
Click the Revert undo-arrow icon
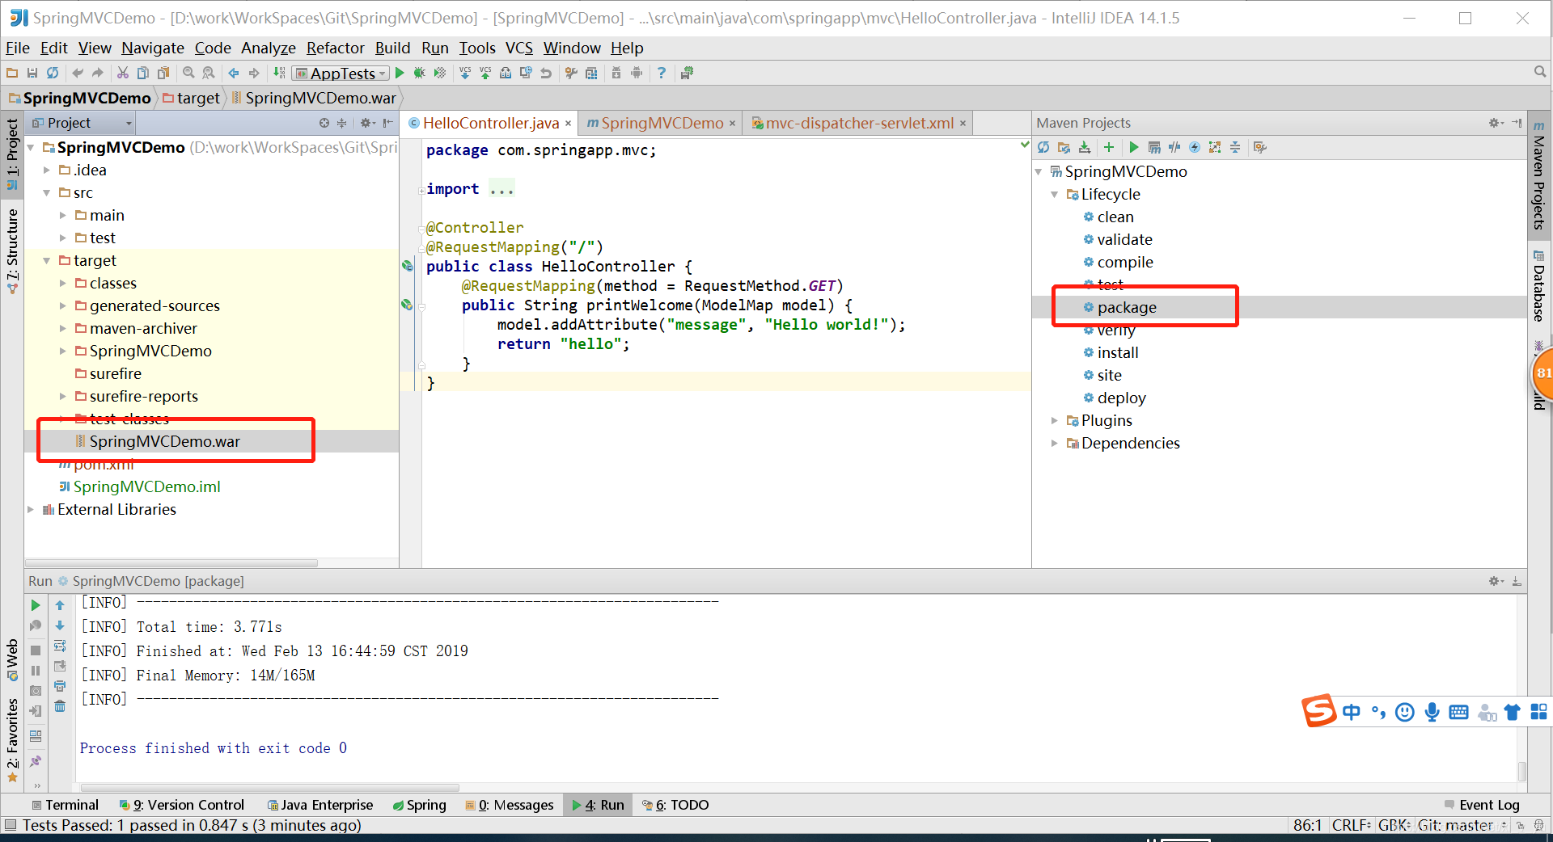coord(546,74)
